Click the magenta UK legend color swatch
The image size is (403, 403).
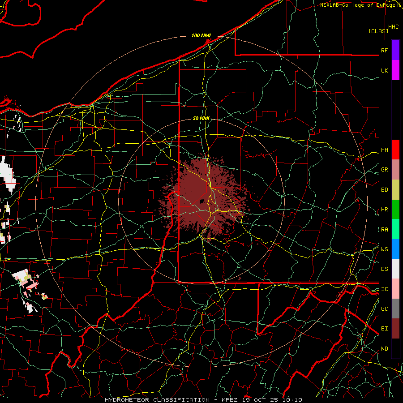[x=395, y=70]
